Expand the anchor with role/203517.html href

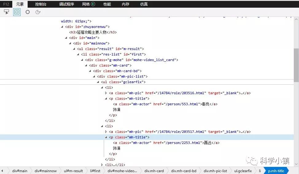[x=106, y=132]
